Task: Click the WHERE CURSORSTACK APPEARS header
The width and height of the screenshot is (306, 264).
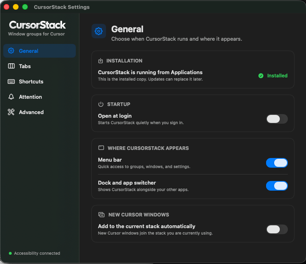Action: click(148, 148)
